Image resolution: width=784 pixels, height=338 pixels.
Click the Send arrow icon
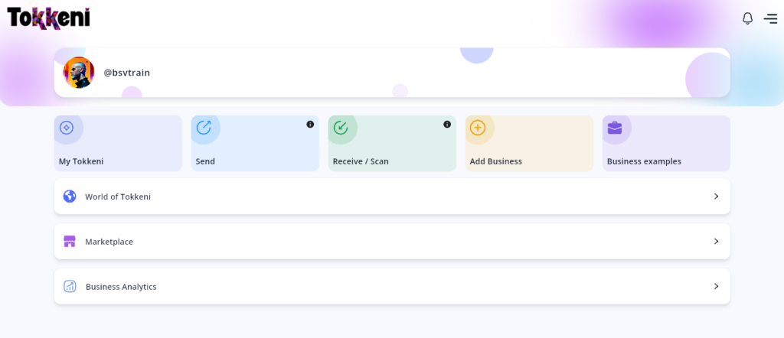tap(204, 128)
